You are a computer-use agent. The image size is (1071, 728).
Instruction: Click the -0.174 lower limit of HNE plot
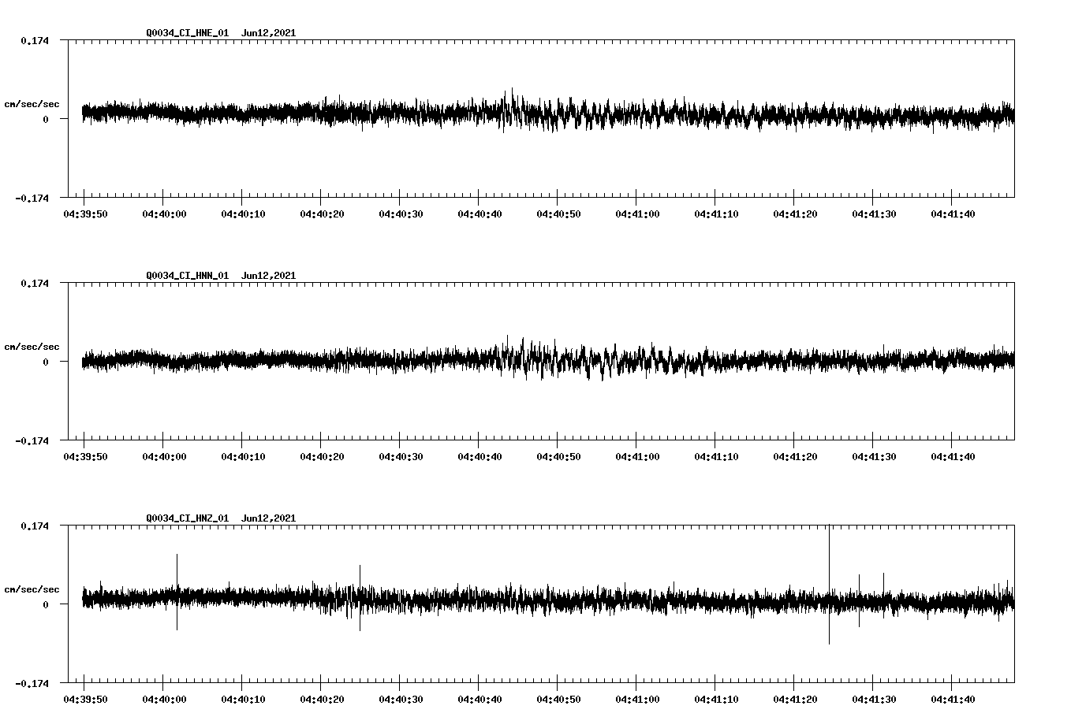pos(32,198)
